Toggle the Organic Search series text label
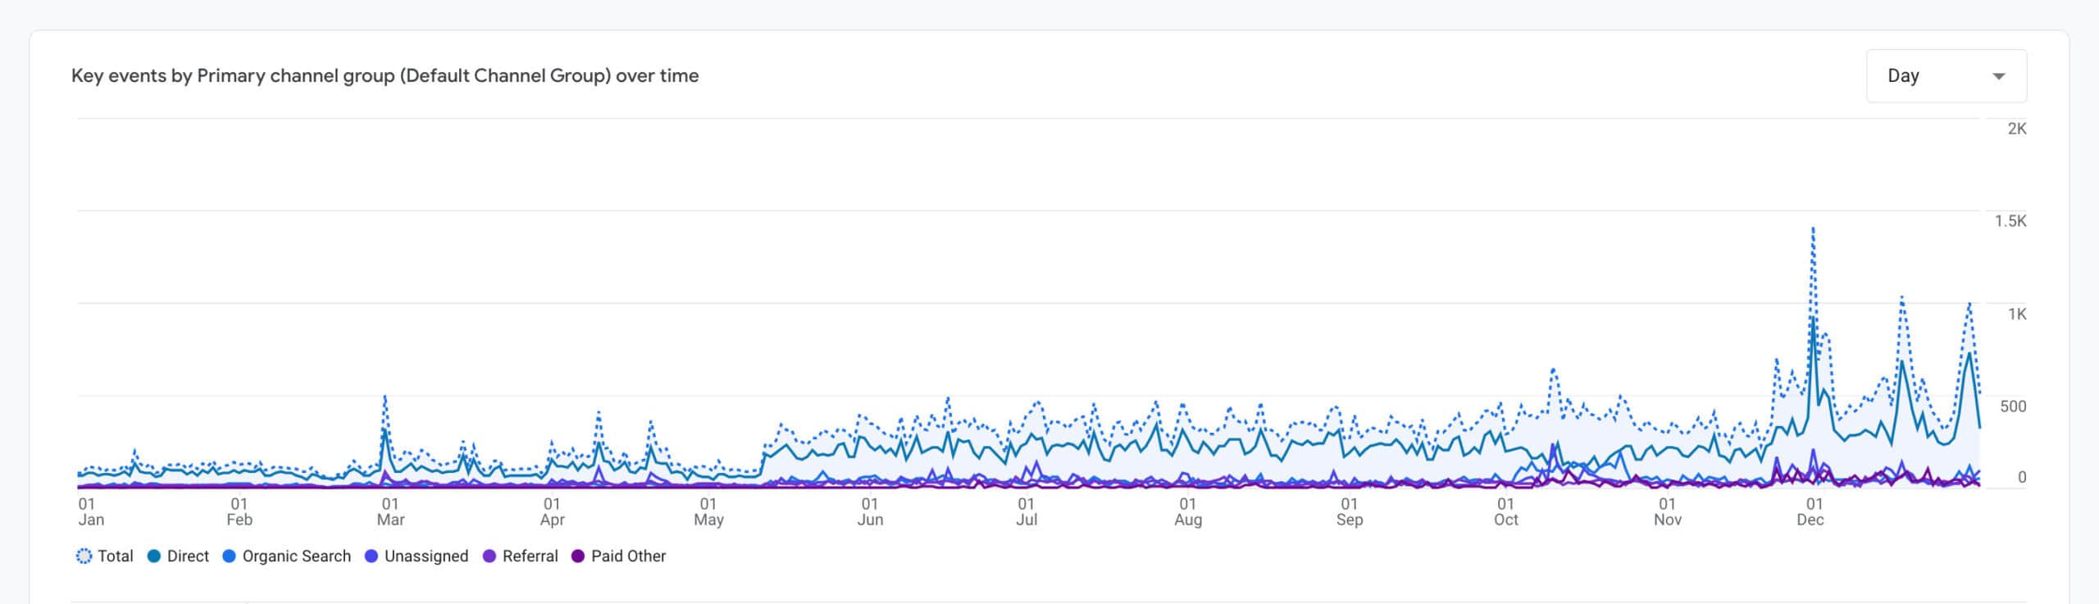 (296, 556)
